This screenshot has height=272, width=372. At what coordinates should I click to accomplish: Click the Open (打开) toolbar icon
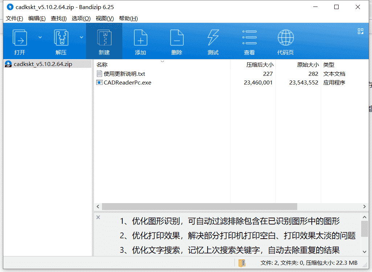point(20,37)
